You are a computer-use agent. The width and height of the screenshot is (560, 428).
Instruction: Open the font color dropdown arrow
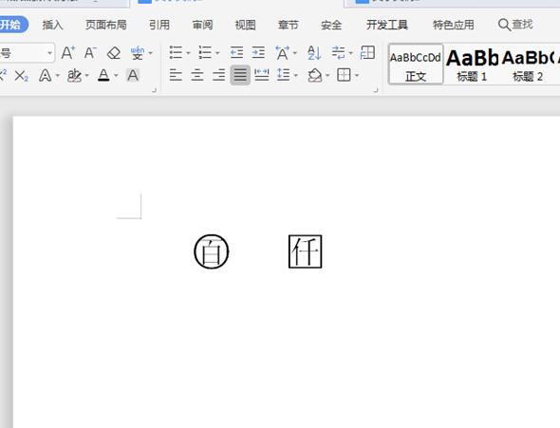[116, 76]
